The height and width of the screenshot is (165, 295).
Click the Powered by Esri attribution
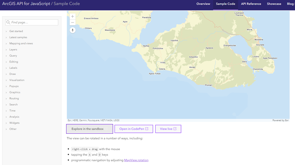click(281, 120)
